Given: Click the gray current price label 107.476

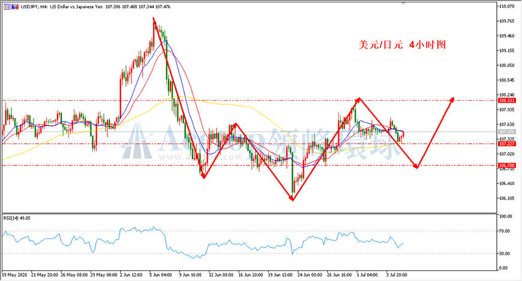Looking at the screenshot, I should point(506,132).
